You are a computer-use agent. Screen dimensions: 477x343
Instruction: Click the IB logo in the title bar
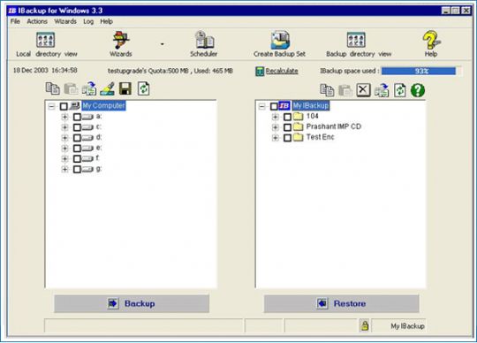click(12, 11)
